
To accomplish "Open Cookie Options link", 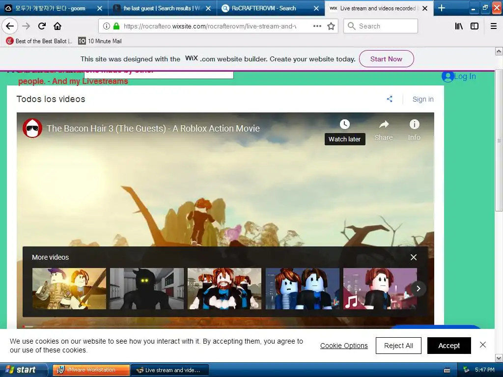I will (x=344, y=346).
